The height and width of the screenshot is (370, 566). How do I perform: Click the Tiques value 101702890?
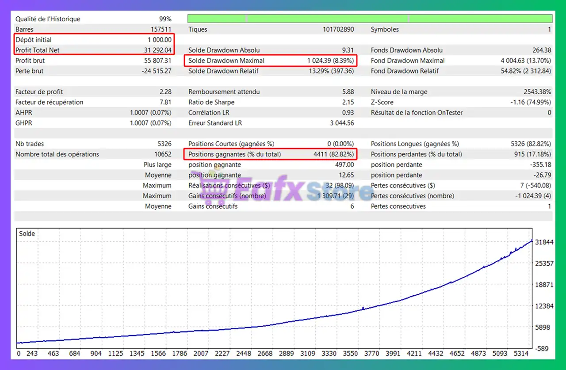click(x=338, y=30)
